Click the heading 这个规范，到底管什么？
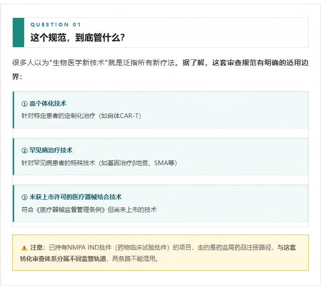This screenshot has height=287, width=322. click(78, 38)
